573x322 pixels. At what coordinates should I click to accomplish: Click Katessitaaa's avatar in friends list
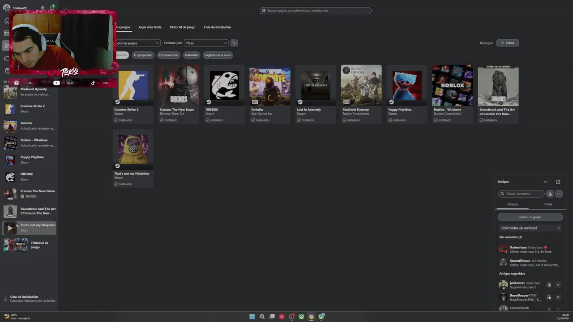tap(504, 250)
